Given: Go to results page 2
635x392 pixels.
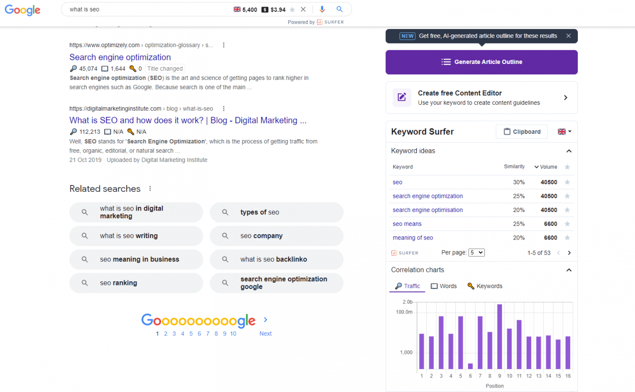Looking at the screenshot, I should coord(166,333).
